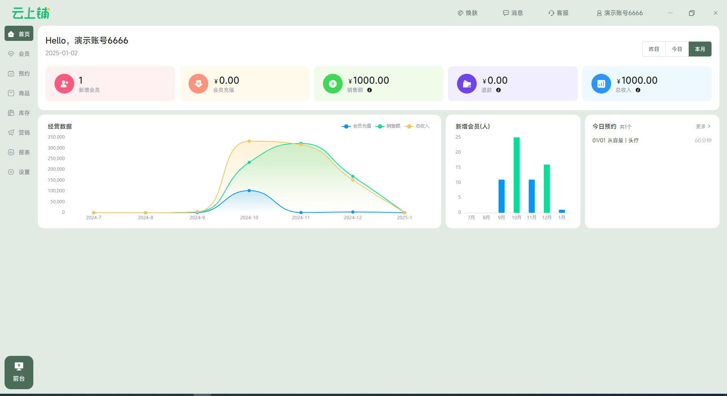Switch to the 昨日 tab
This screenshot has width=727, height=396.
[x=654, y=49]
